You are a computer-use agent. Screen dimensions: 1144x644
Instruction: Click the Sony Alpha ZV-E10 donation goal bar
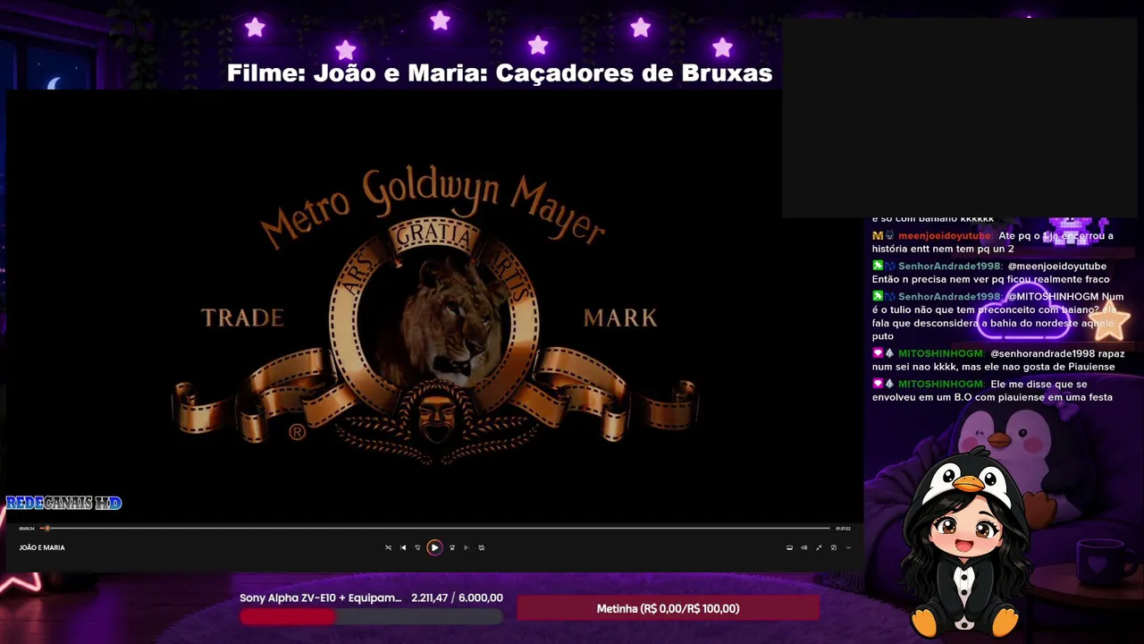pos(371,617)
